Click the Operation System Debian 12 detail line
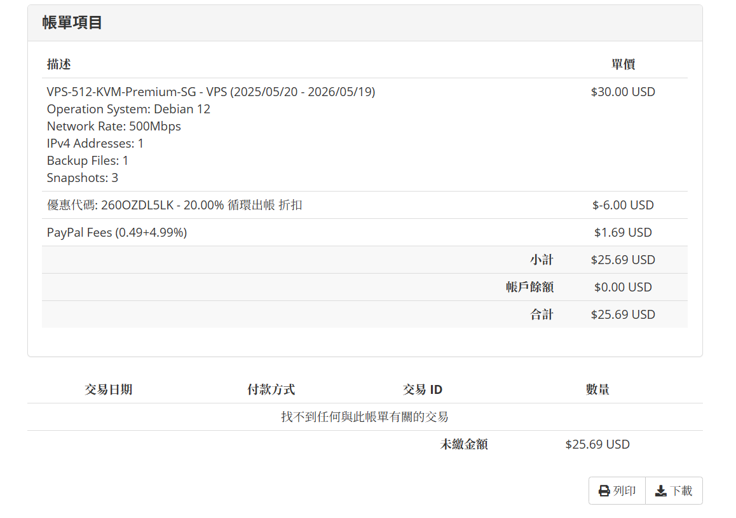The image size is (736, 518). [128, 109]
